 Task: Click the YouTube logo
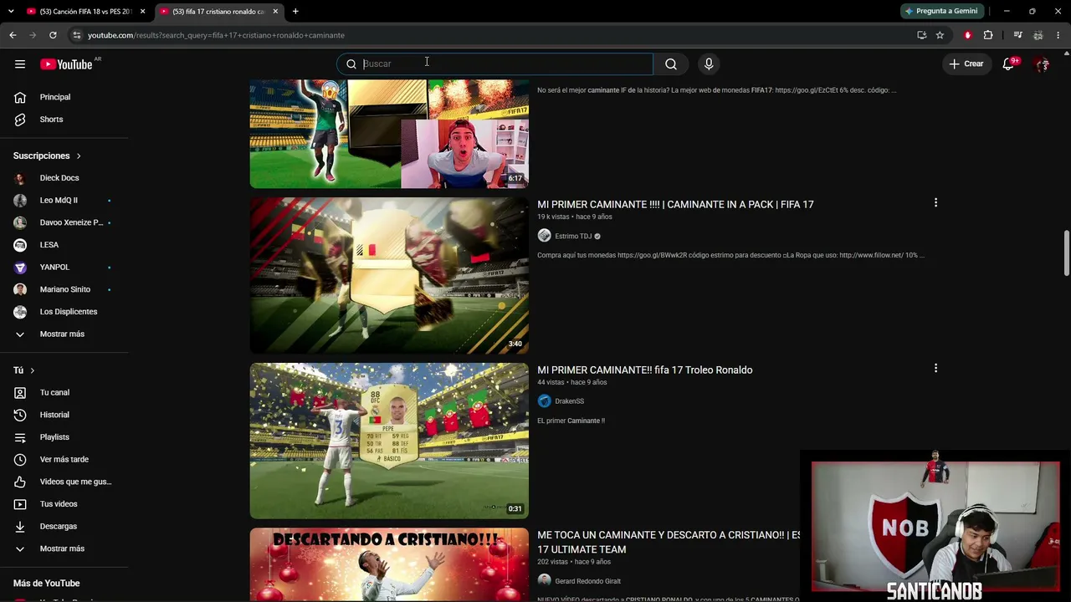pos(66,64)
